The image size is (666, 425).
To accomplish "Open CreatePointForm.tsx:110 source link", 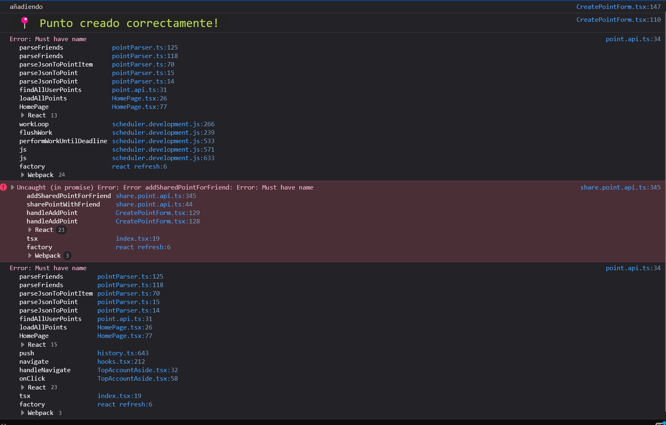I will click(618, 19).
